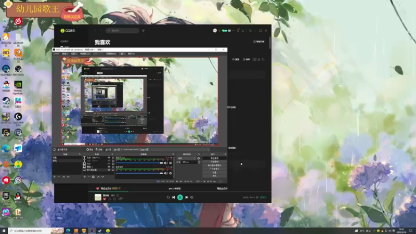Expand the 显示器 selection dropdown in OBS
The width and height of the screenshot is (416, 234).
(162, 150)
